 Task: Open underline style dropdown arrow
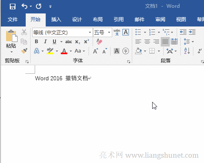pyautogui.click(x=61, y=42)
